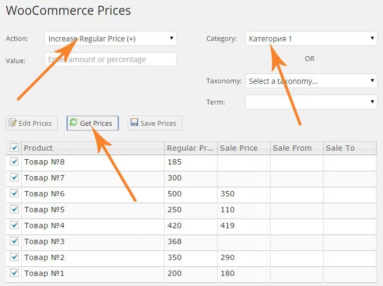
Task: Click the Value amount or percentage field
Action: tap(111, 59)
